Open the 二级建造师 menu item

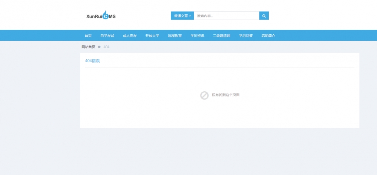click(x=221, y=35)
